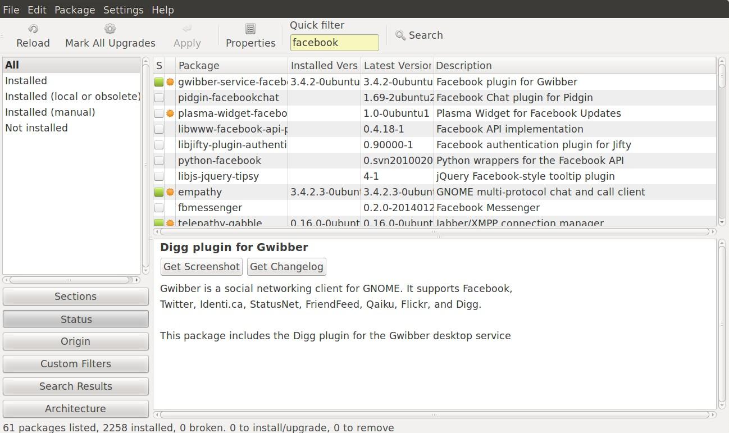Click the Get Screenshot button
This screenshot has height=433, width=729.
click(x=202, y=267)
